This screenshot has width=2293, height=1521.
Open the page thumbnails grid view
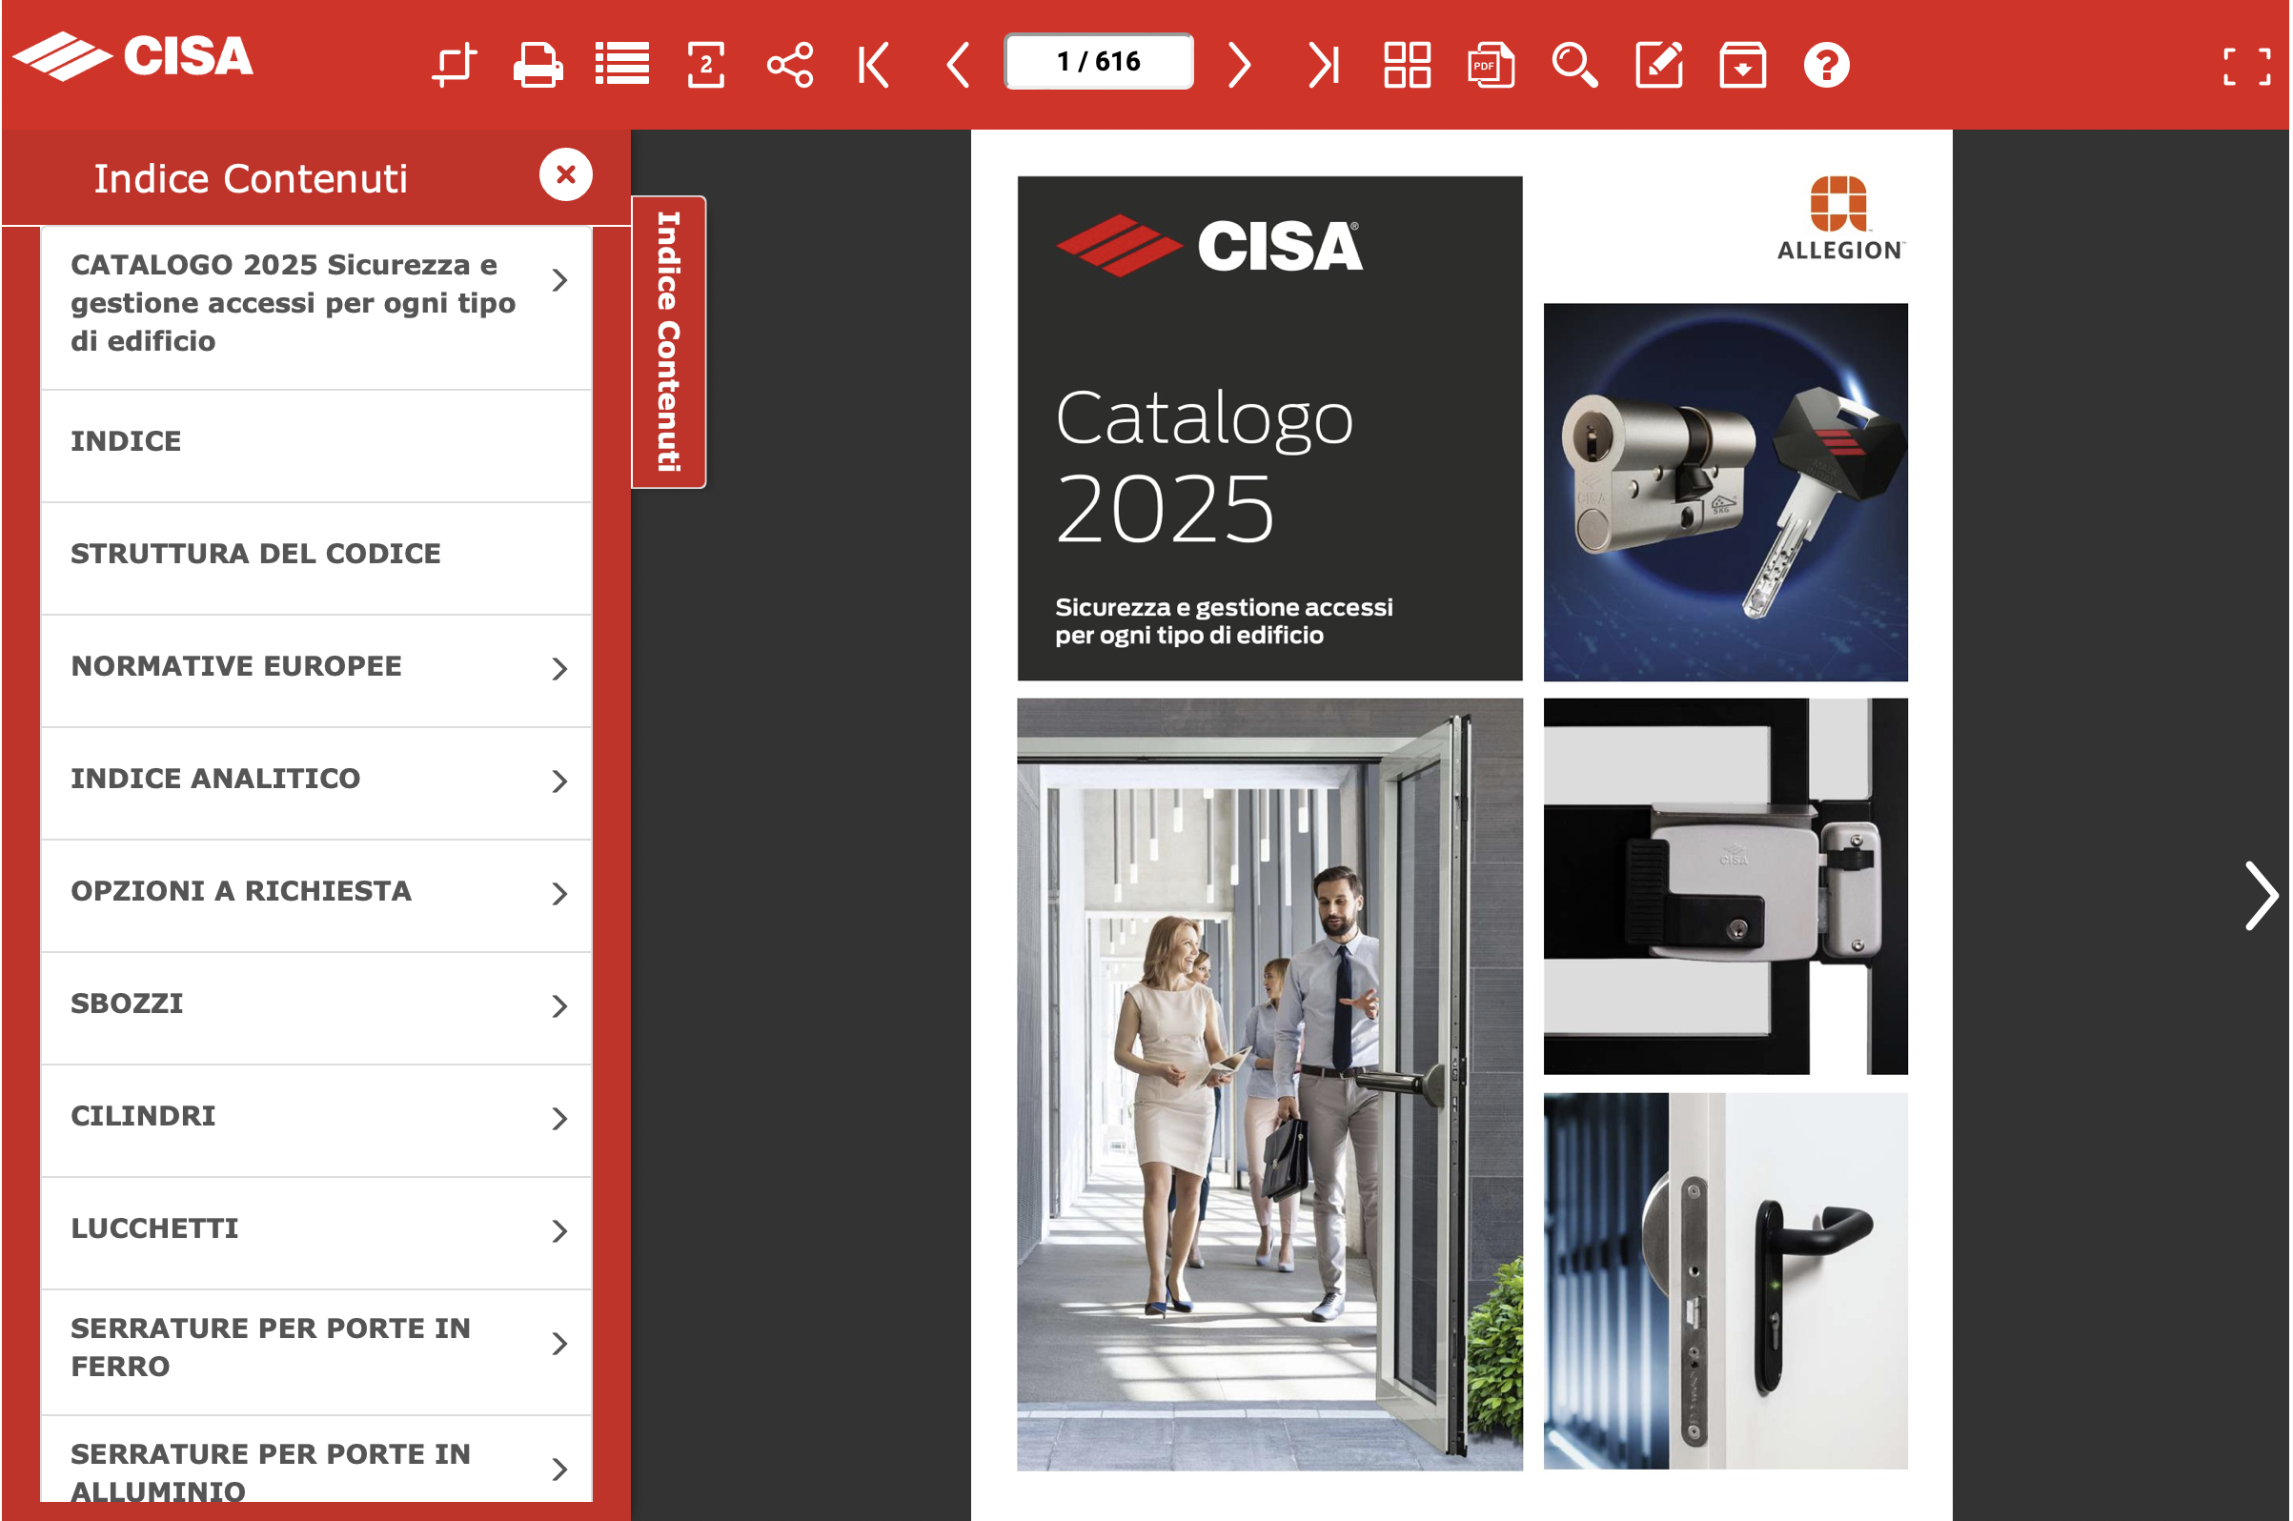[1408, 65]
